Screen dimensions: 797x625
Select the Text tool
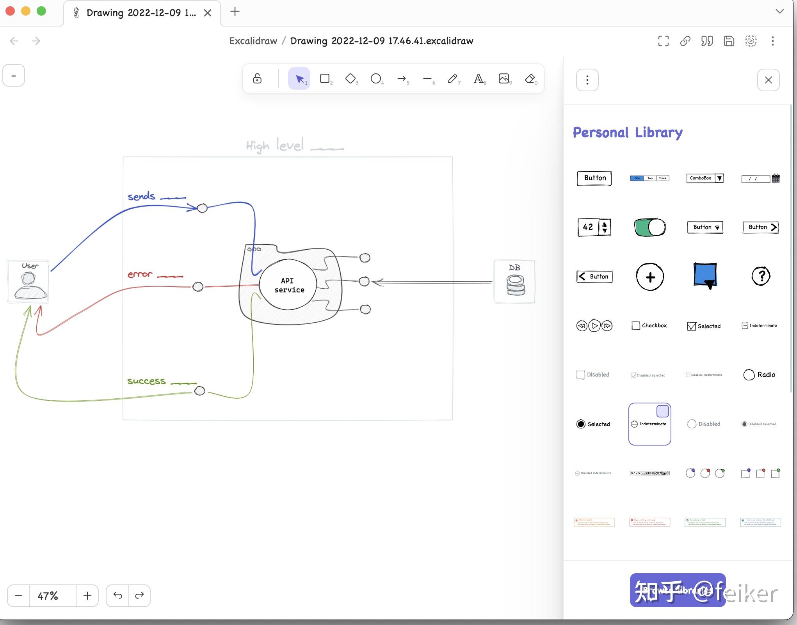[x=478, y=79]
